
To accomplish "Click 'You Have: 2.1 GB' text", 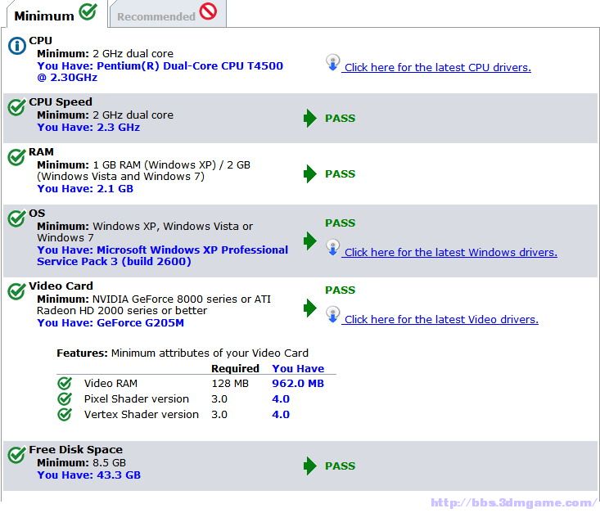I will click(85, 189).
